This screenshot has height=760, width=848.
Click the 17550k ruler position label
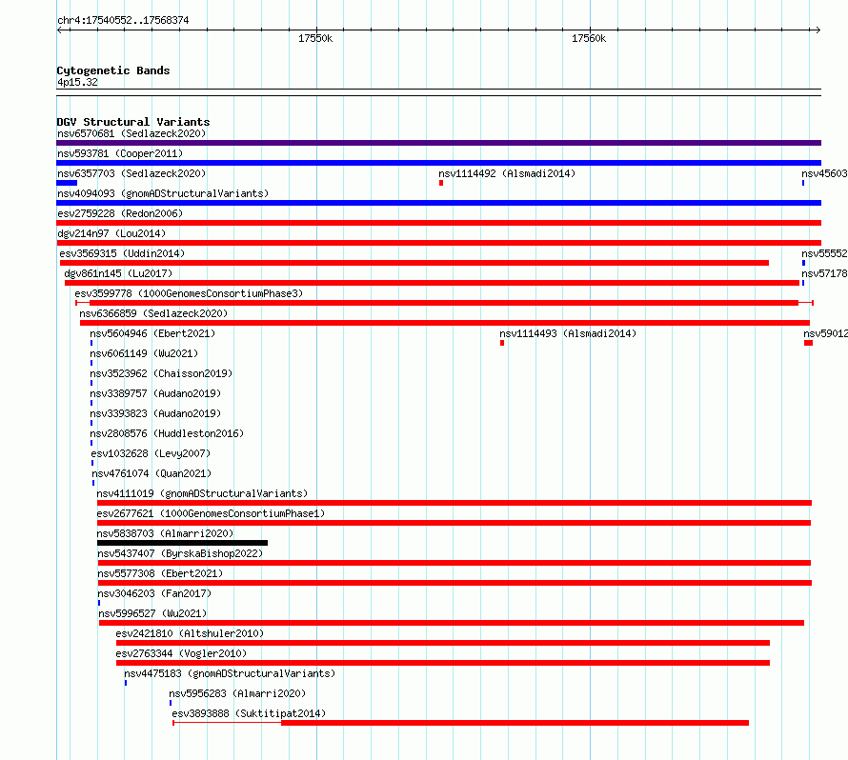tap(315, 38)
